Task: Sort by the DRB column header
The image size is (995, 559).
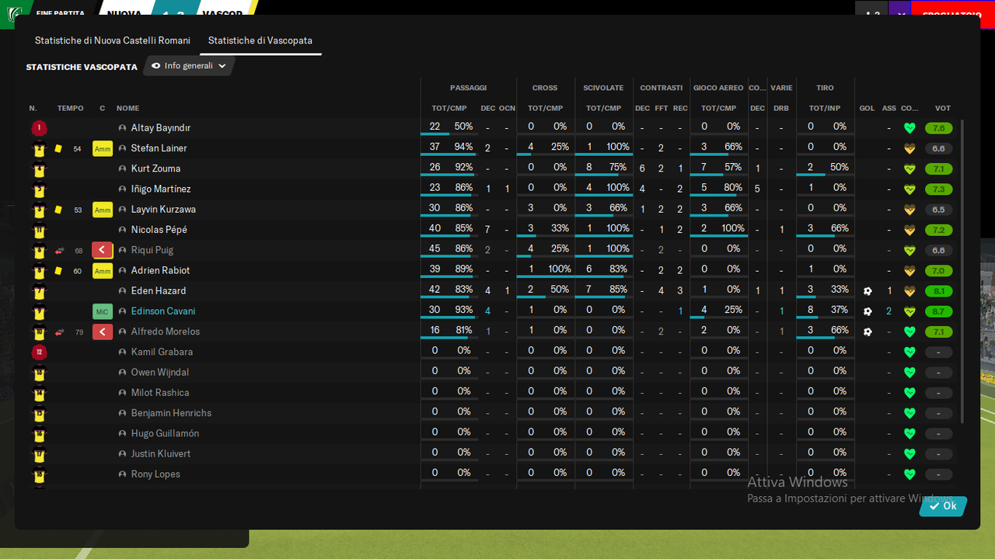Action: 781,109
